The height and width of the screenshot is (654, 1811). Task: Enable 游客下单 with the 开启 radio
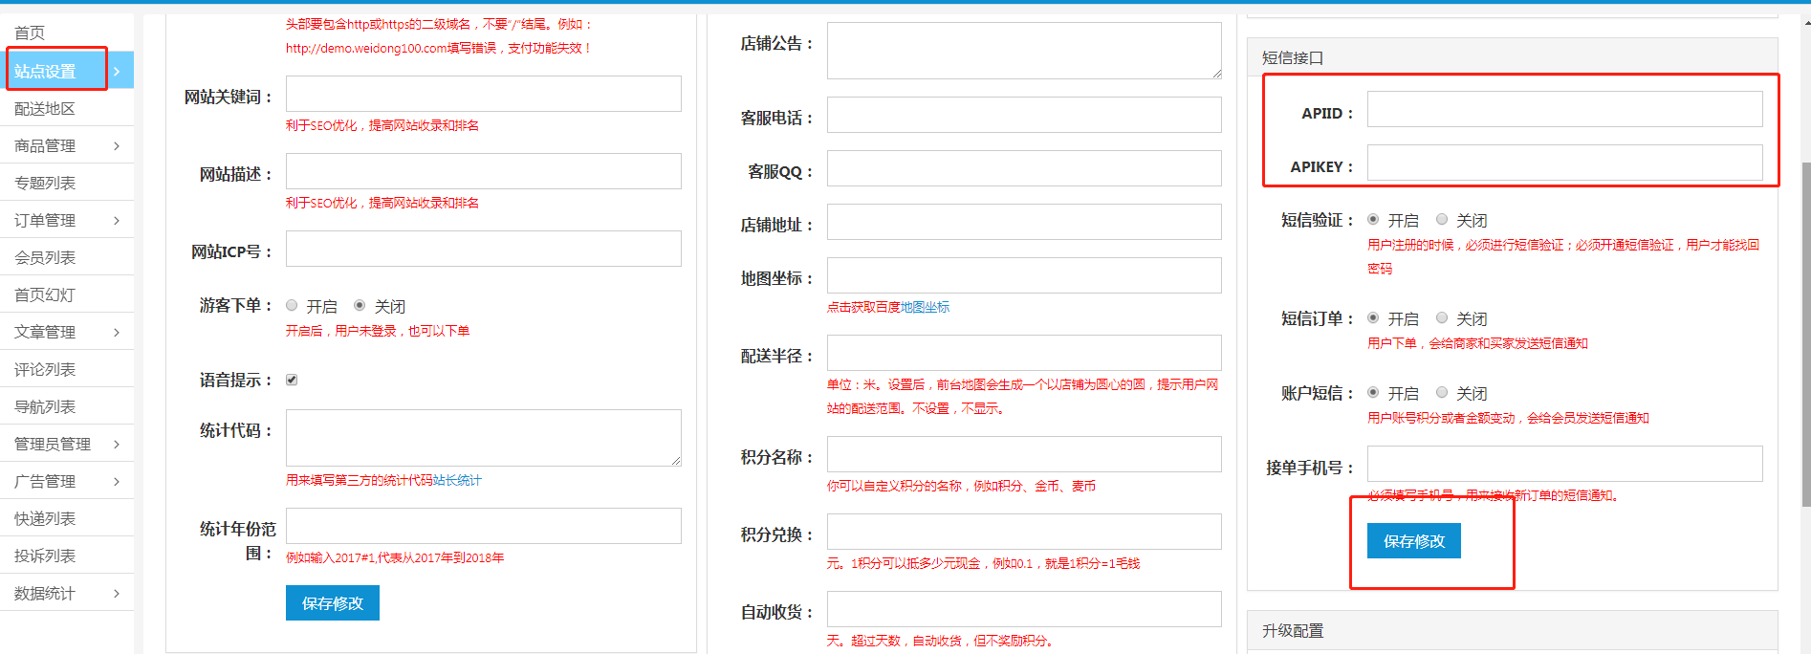[292, 306]
